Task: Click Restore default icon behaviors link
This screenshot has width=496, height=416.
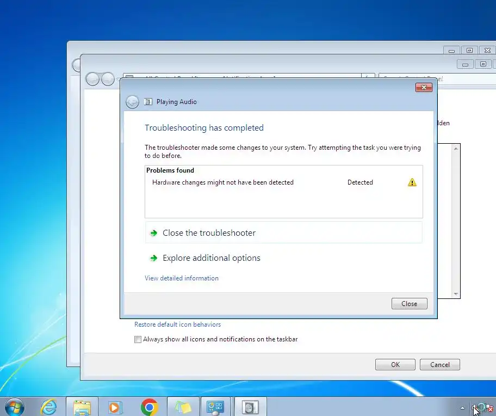Action: point(177,325)
